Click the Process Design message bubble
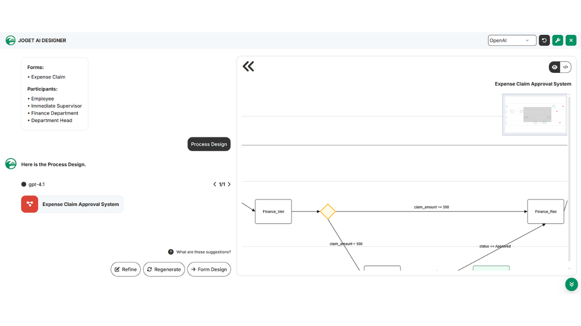The height and width of the screenshot is (326, 581). tap(209, 144)
